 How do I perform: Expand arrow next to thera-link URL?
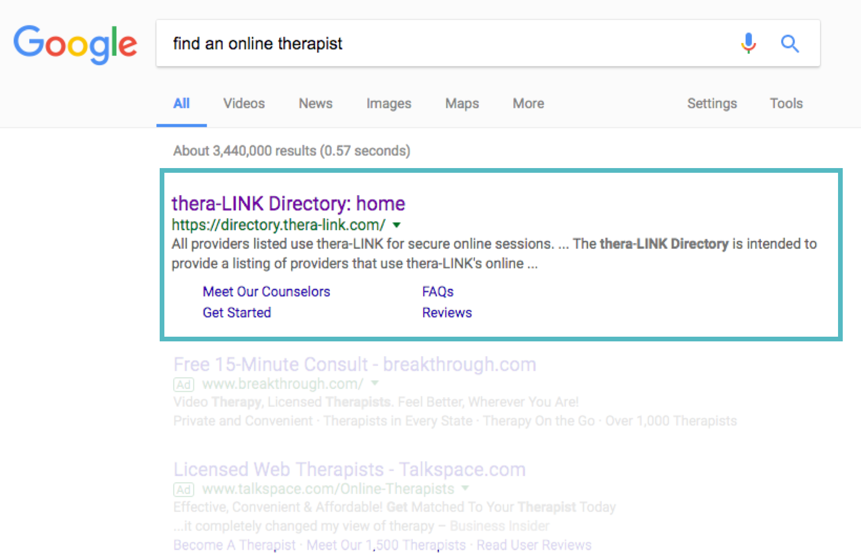click(x=397, y=225)
